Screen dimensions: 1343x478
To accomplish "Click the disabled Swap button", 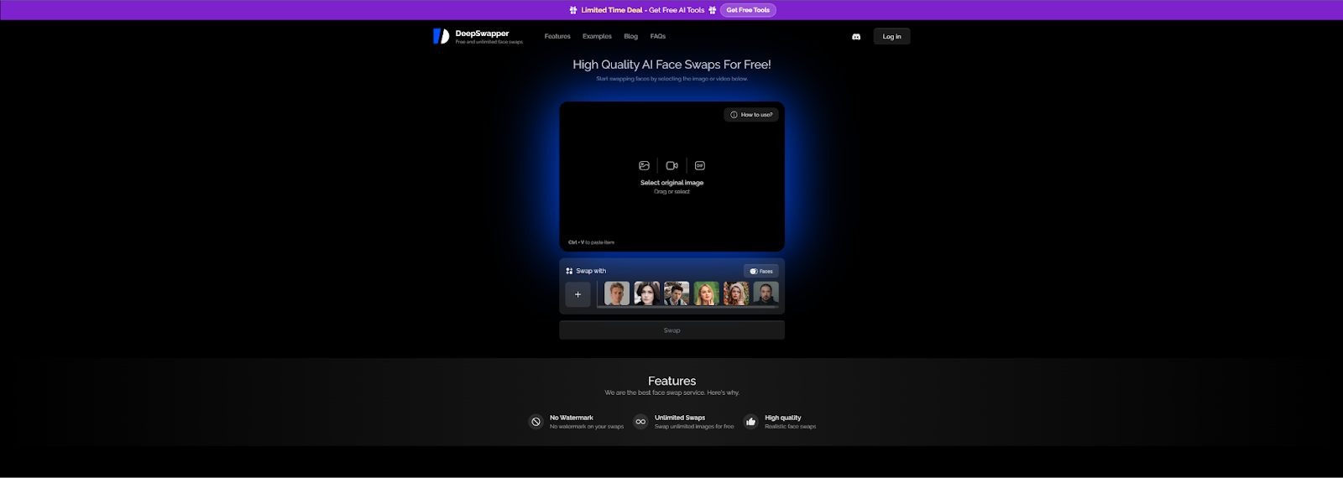I will coord(671,330).
